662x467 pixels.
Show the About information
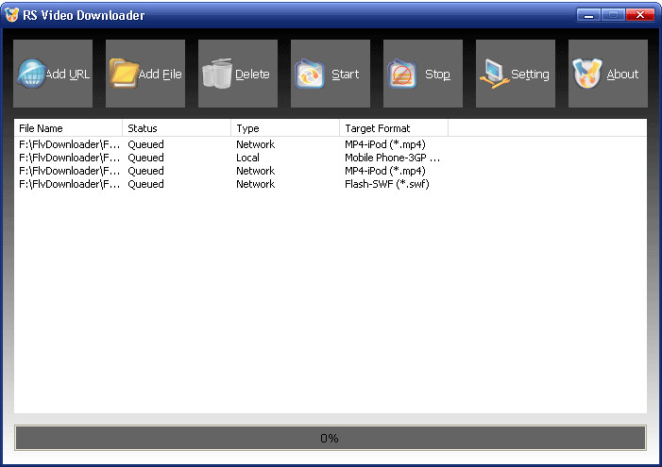click(607, 74)
